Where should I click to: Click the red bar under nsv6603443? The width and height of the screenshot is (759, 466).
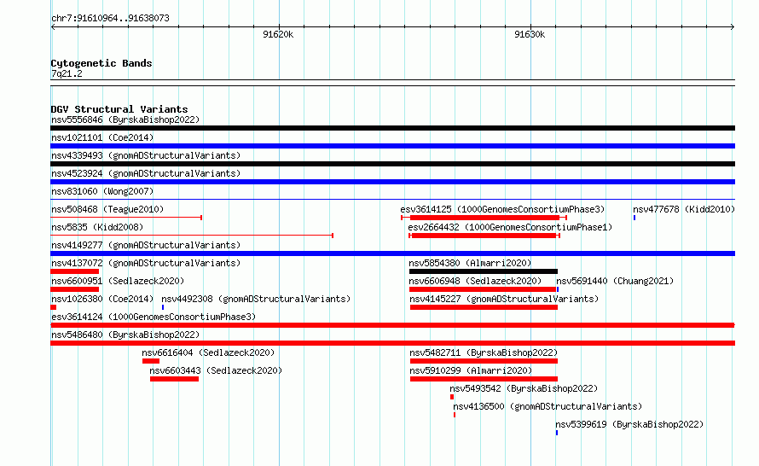tap(174, 379)
